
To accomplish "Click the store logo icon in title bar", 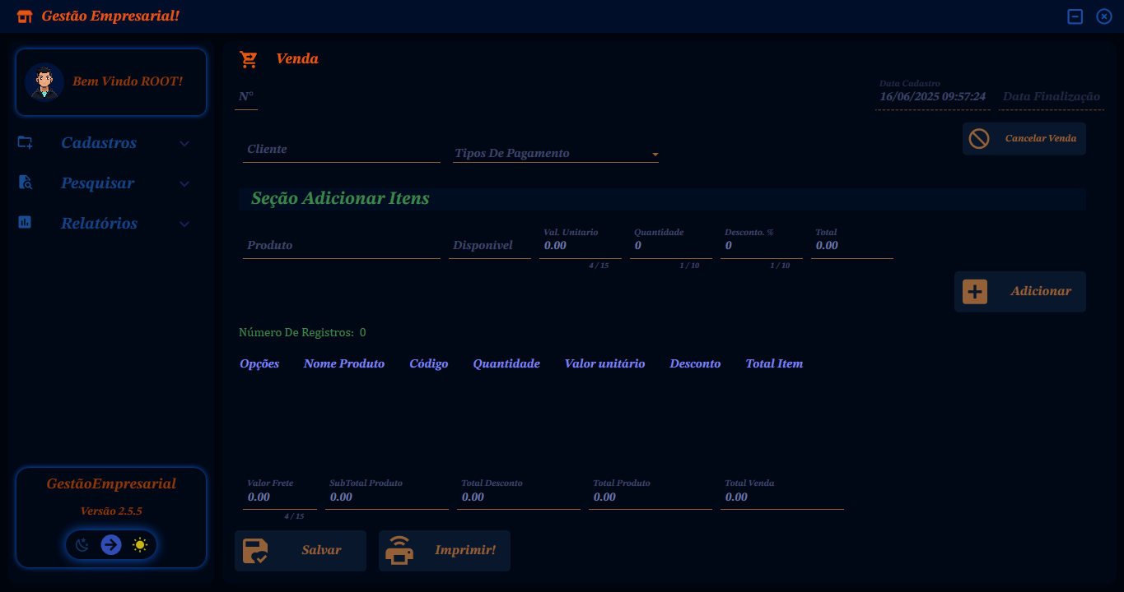I will [x=25, y=16].
